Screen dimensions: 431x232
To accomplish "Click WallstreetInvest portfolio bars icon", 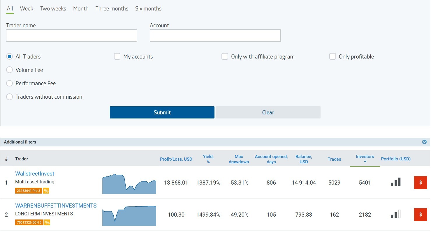I will (x=396, y=182).
